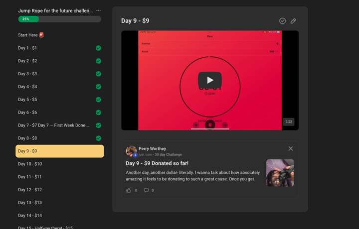Open the Day 8 - $8 lesson
This screenshot has height=229, width=359.
(x=59, y=138)
